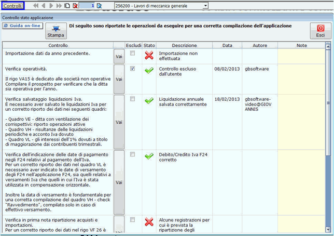334x236 pixels.
Task: Tick Escludi checkbox for Importazione dati row
Action: pyautogui.click(x=132, y=53)
